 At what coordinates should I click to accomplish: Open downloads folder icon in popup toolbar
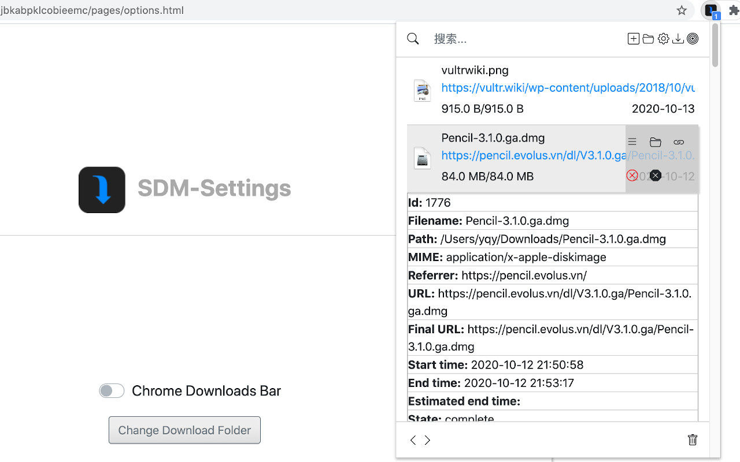click(x=648, y=39)
